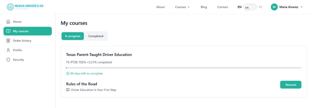312x108 pixels.
Task: Click the Order history dollar receipt icon
Action: [8, 41]
